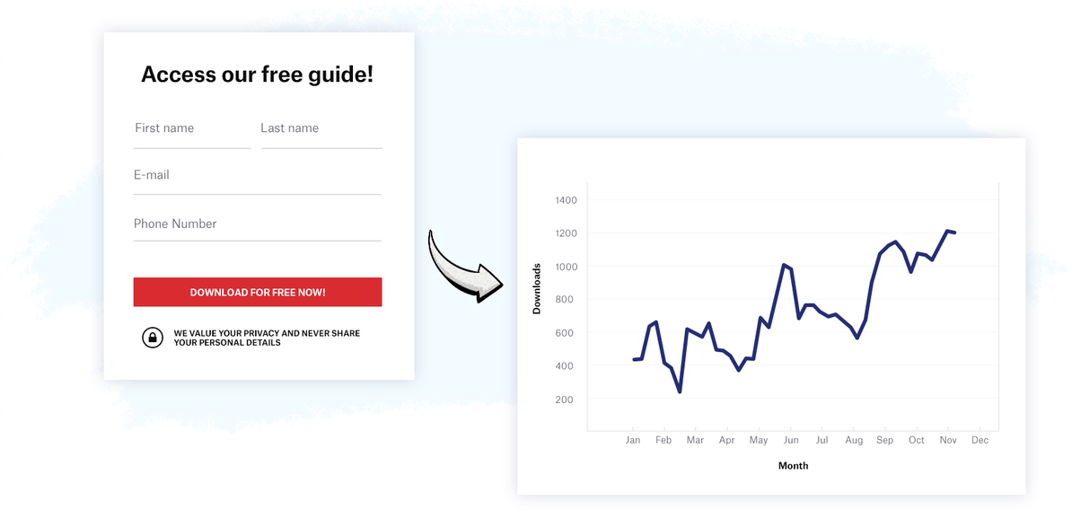Click the chart line's February low point
Screen dimensions: 1072x510
point(680,391)
